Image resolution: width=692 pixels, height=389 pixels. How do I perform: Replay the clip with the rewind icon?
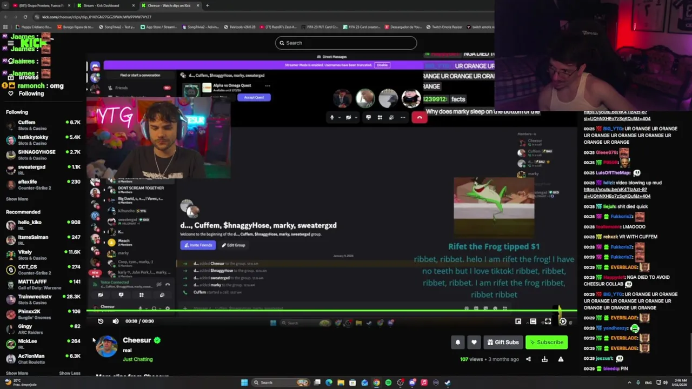pyautogui.click(x=101, y=321)
